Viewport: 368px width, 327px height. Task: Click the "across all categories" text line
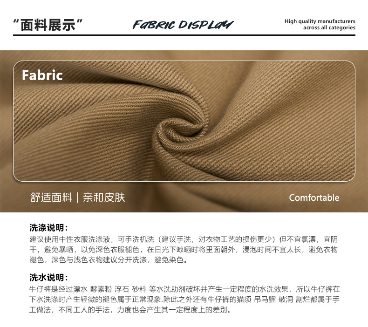(x=329, y=27)
